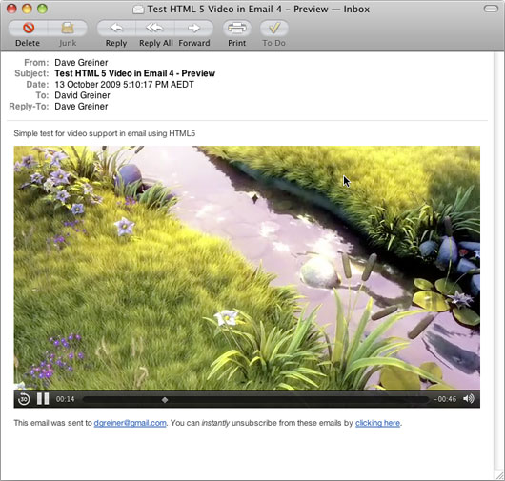Click the Reply-To name Dave Greiner
Image resolution: width=505 pixels, height=481 pixels.
[x=81, y=107]
